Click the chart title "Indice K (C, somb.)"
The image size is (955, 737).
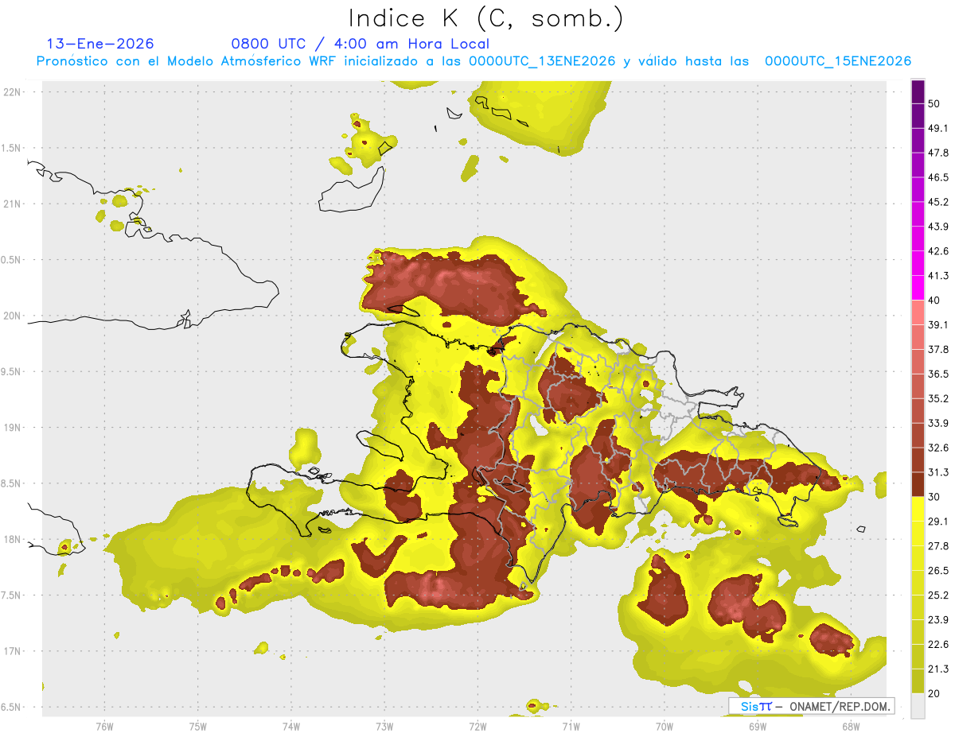[x=486, y=18]
